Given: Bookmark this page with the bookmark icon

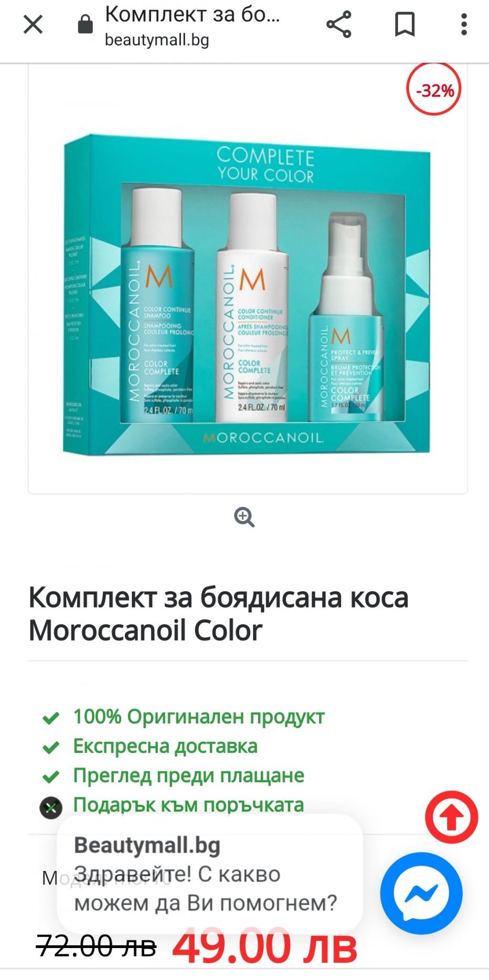Looking at the screenshot, I should coord(405,25).
